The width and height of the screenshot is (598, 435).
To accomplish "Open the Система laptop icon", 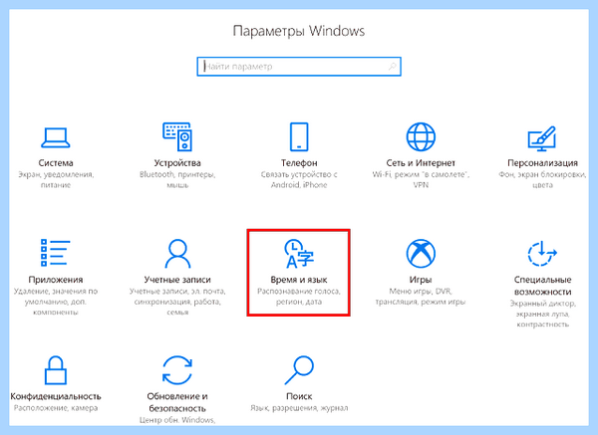I will [x=55, y=137].
